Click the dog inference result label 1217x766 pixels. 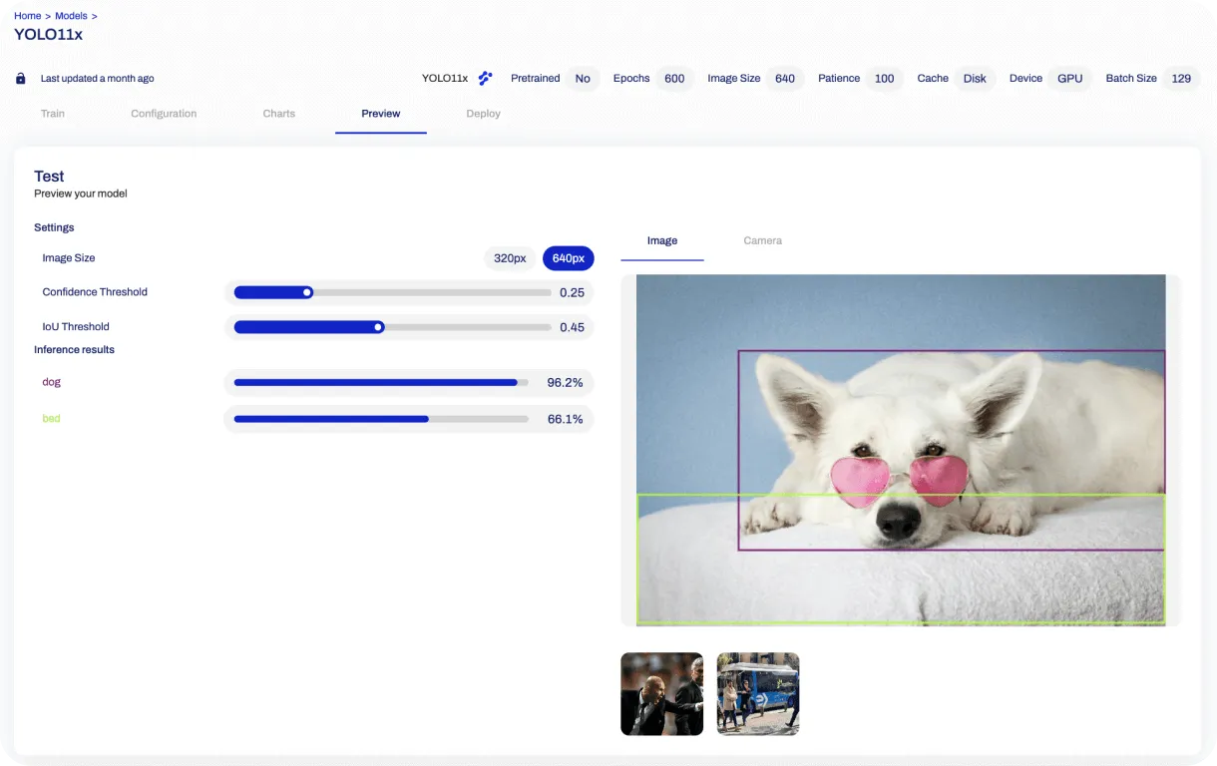pyautogui.click(x=52, y=382)
